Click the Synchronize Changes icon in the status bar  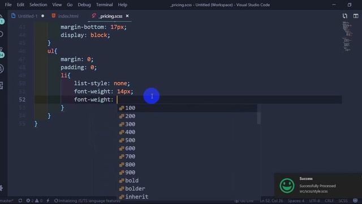point(20,201)
